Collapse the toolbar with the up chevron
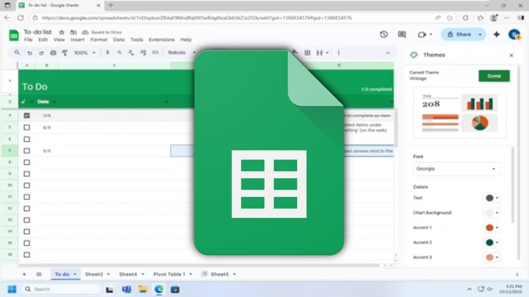 click(388, 53)
